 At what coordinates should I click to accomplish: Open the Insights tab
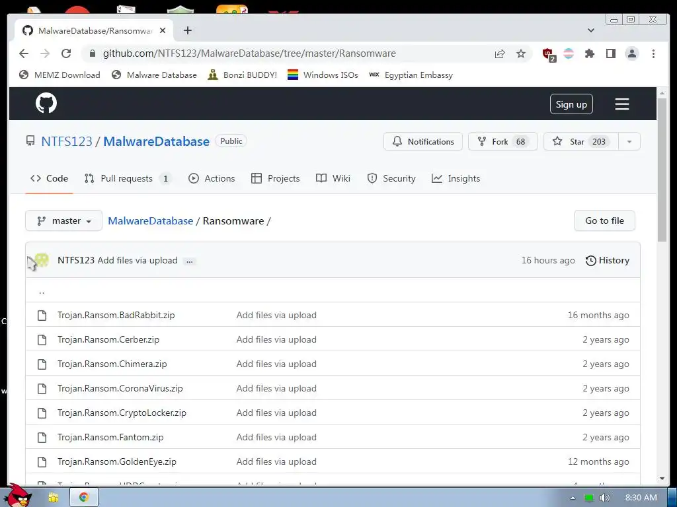tap(456, 178)
